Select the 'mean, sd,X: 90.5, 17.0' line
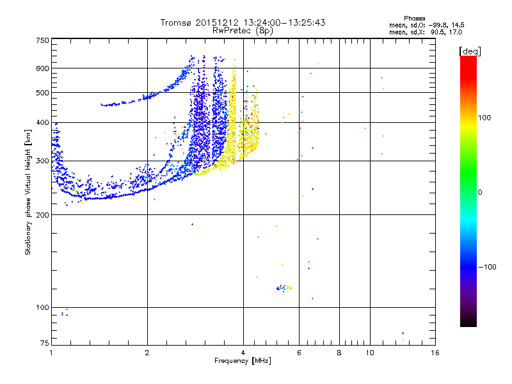This screenshot has height=384, width=512. coord(426,32)
